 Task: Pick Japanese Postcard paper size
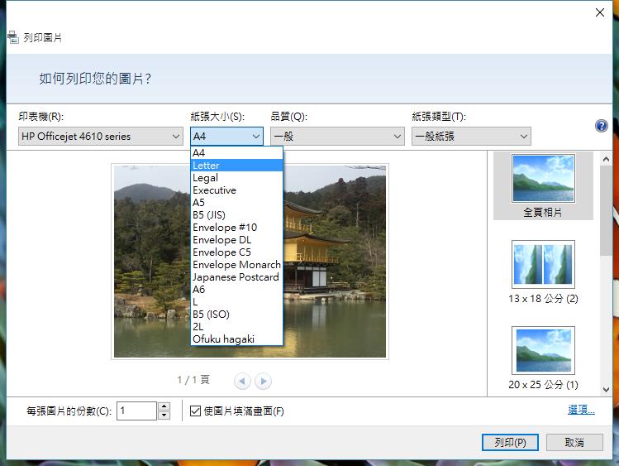pyautogui.click(x=236, y=277)
